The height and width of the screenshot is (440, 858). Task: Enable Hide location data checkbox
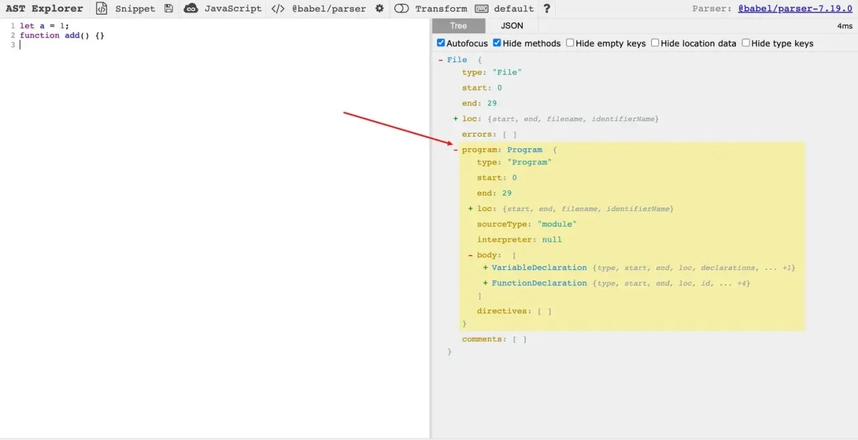(655, 43)
